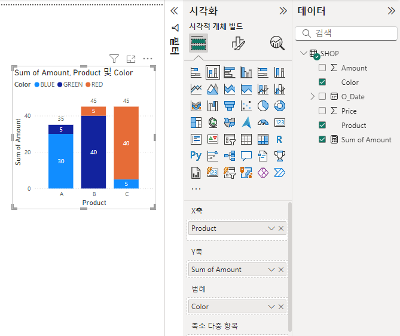Image resolution: width=400 pixels, height=336 pixels.
Task: Select the waterfall chart visual
Action: pyautogui.click(x=213, y=106)
